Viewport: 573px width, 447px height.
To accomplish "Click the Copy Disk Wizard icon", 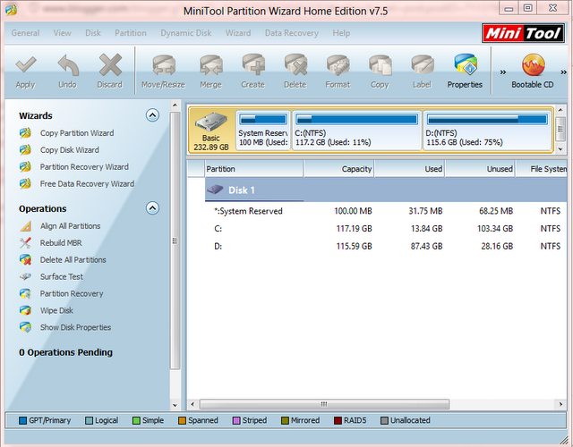I will coord(25,150).
